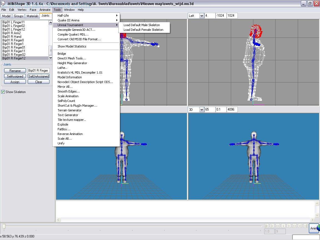Viewport: 320px width, 240px height.
Task: Choose Mirror All from the Tools menu
Action: pos(86,87)
